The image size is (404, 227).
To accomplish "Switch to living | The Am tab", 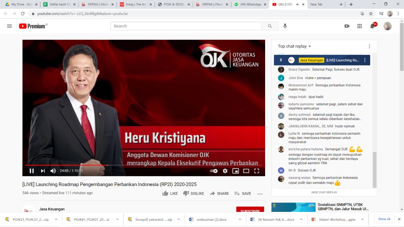I will (x=136, y=4).
